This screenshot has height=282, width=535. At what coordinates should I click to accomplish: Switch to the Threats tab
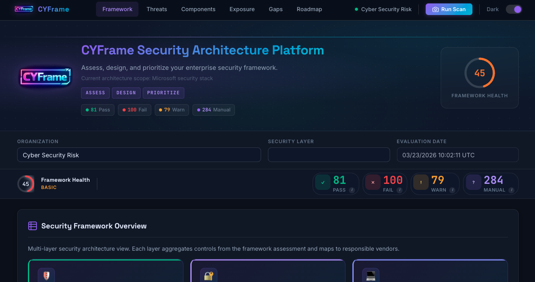pos(156,9)
